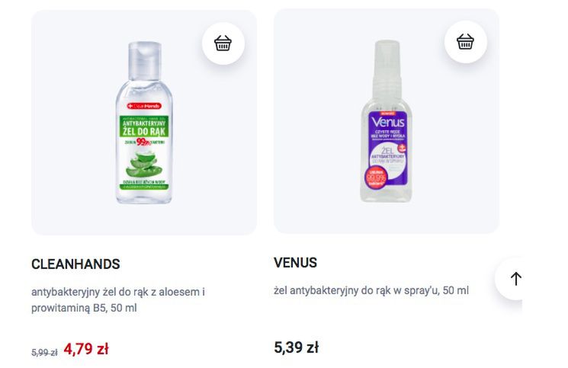Click the 5,39 zł Venus price
Image resolution: width=568 pixels, height=368 pixels.
[x=296, y=348]
